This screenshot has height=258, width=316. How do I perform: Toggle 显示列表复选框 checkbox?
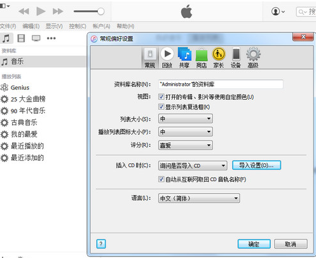[161, 107]
